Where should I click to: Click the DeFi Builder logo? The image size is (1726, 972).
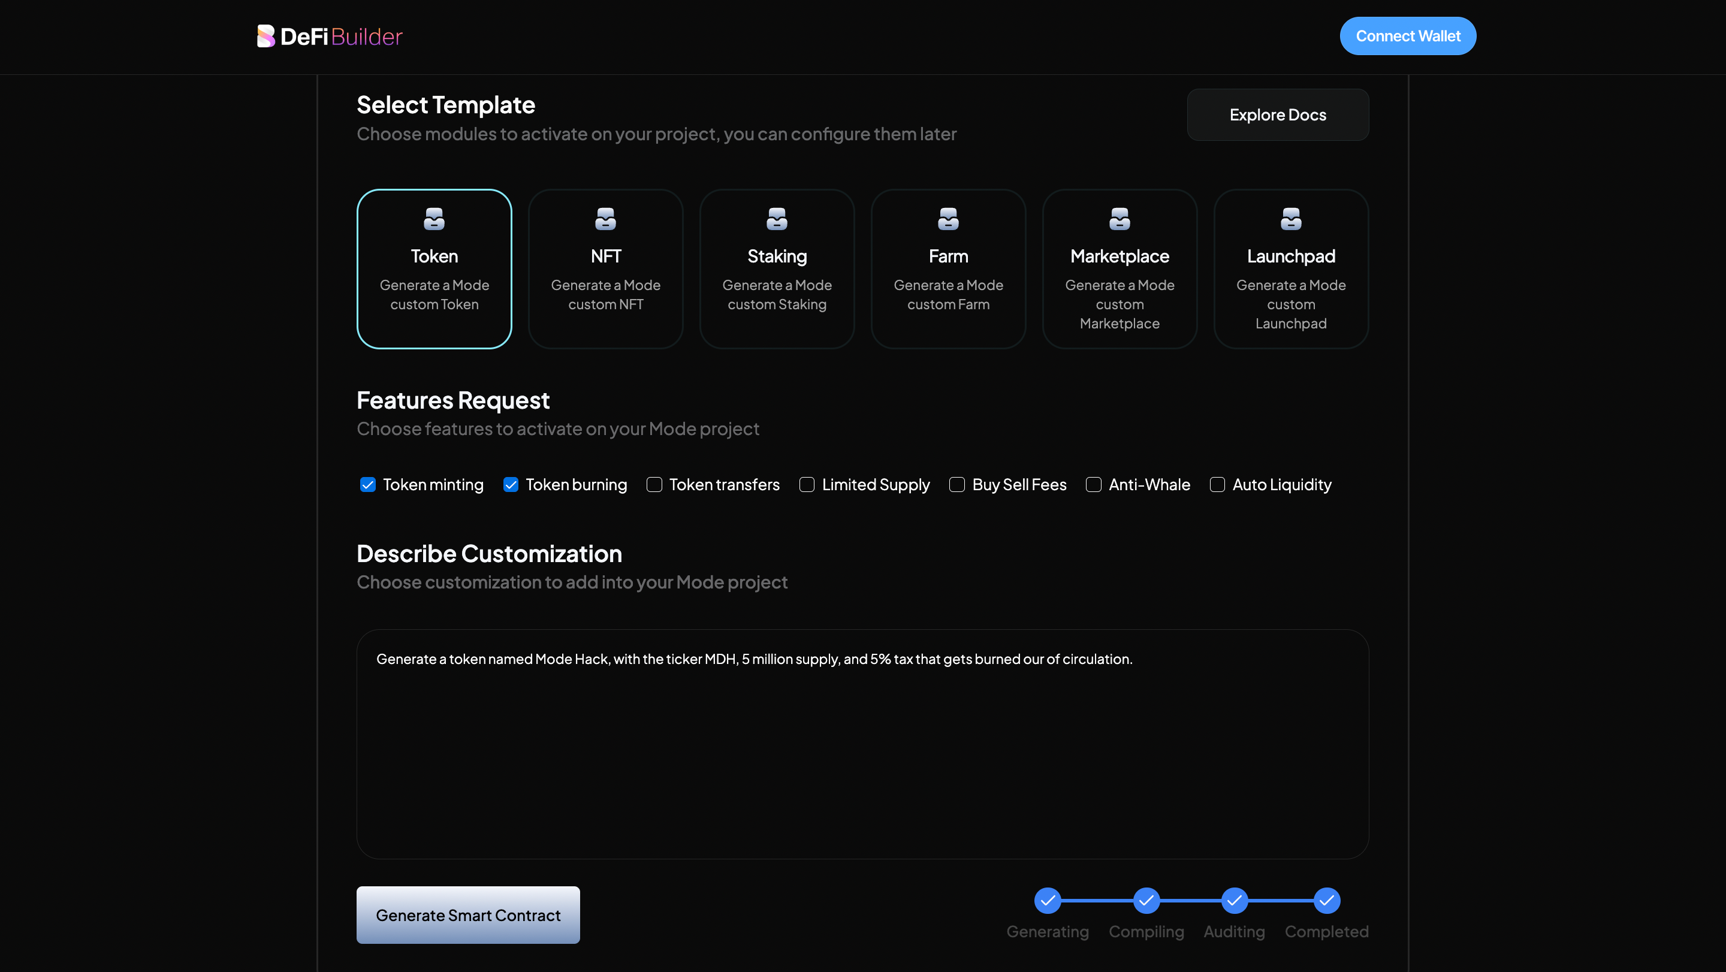tap(329, 36)
